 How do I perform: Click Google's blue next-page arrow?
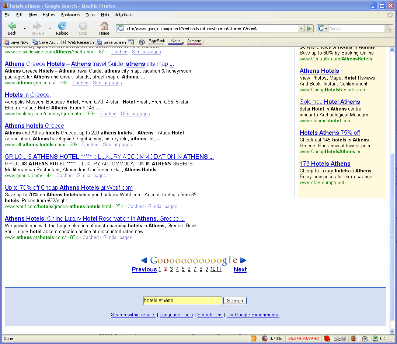[x=243, y=260]
